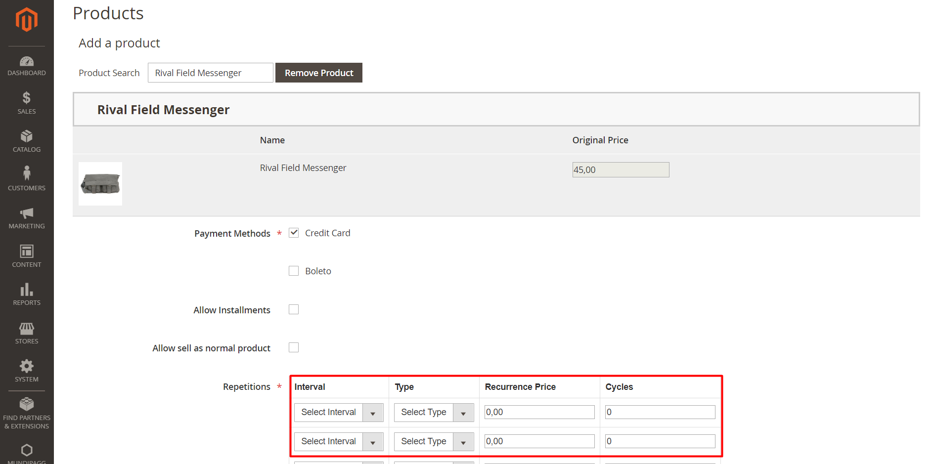Click the Repetitions field label

[x=247, y=387]
